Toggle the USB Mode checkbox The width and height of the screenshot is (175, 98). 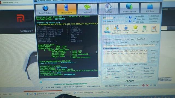(134, 22)
